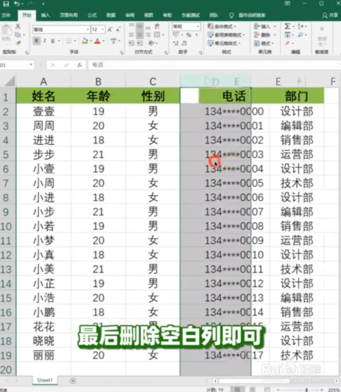This screenshot has width=341, height=392.
Task: Toggle Bold formatting
Action: coord(37,41)
